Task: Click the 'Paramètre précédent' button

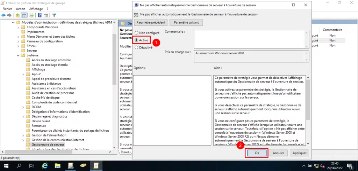Action: coord(151,23)
